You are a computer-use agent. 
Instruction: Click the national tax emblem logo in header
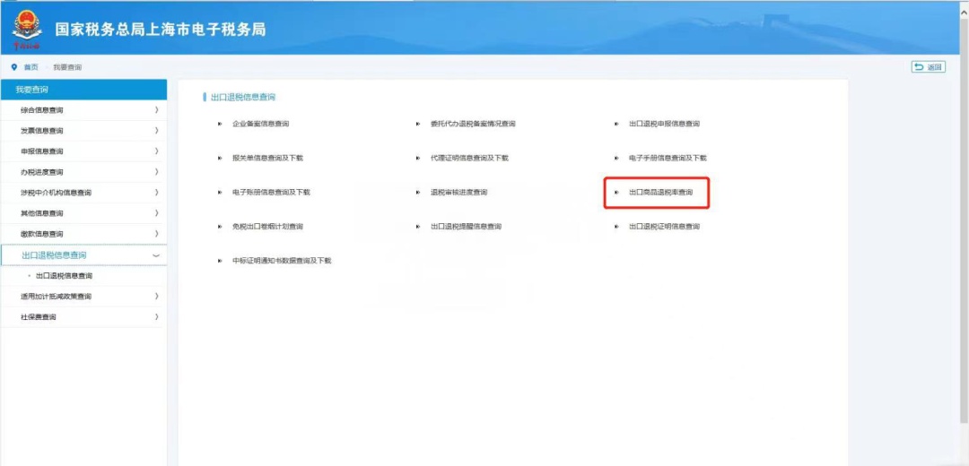point(27,30)
